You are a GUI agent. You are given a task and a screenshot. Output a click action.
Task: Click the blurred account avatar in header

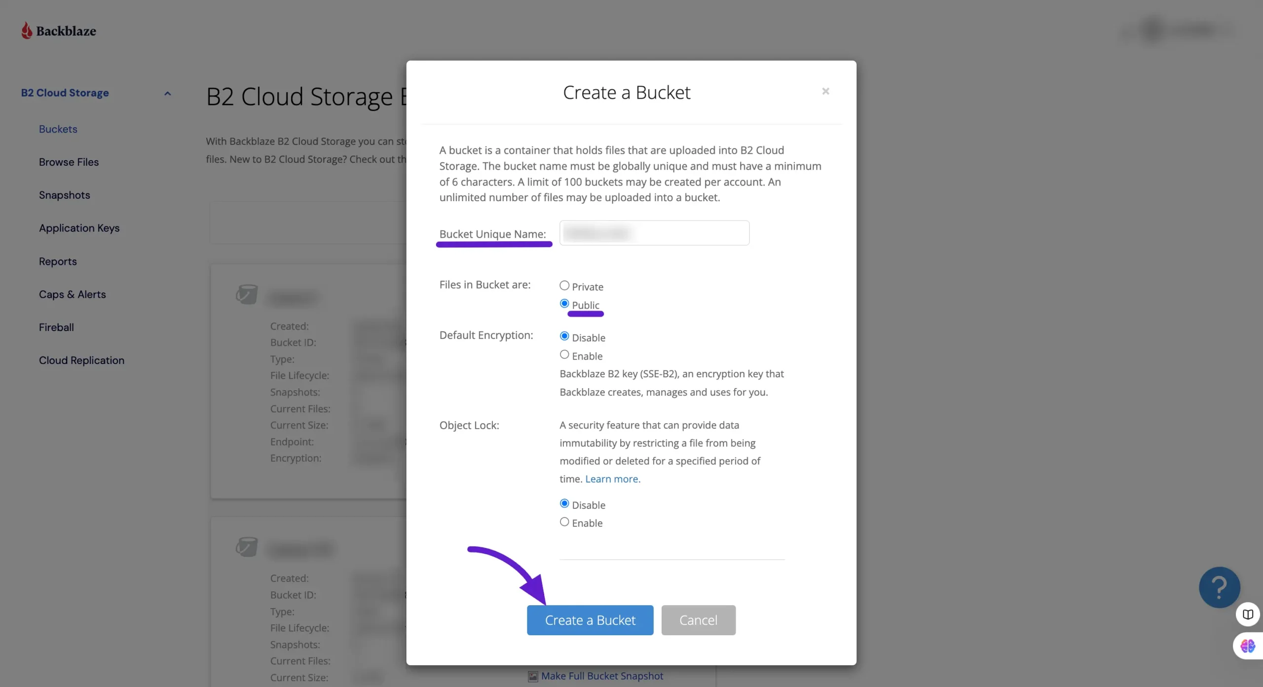[1153, 30]
